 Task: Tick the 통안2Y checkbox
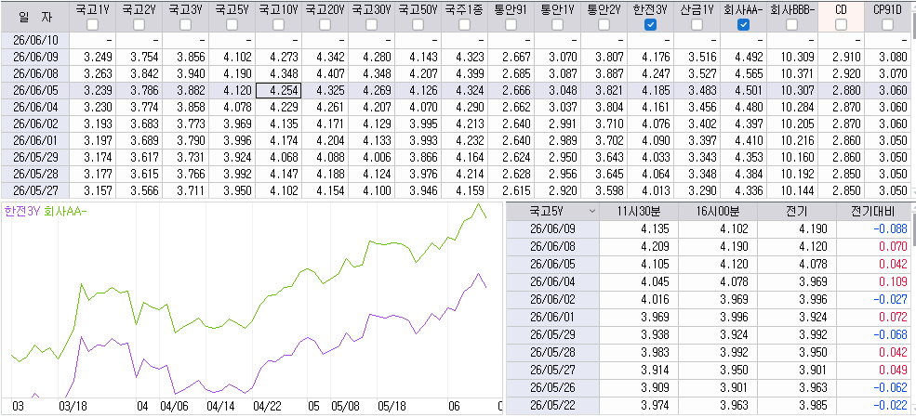click(x=604, y=24)
